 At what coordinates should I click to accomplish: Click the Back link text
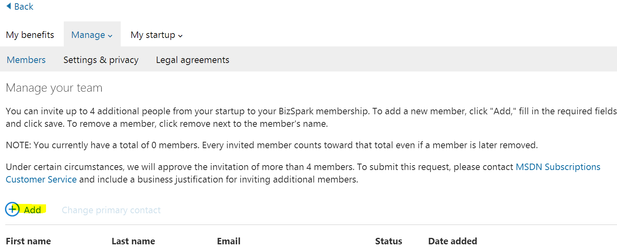(24, 6)
